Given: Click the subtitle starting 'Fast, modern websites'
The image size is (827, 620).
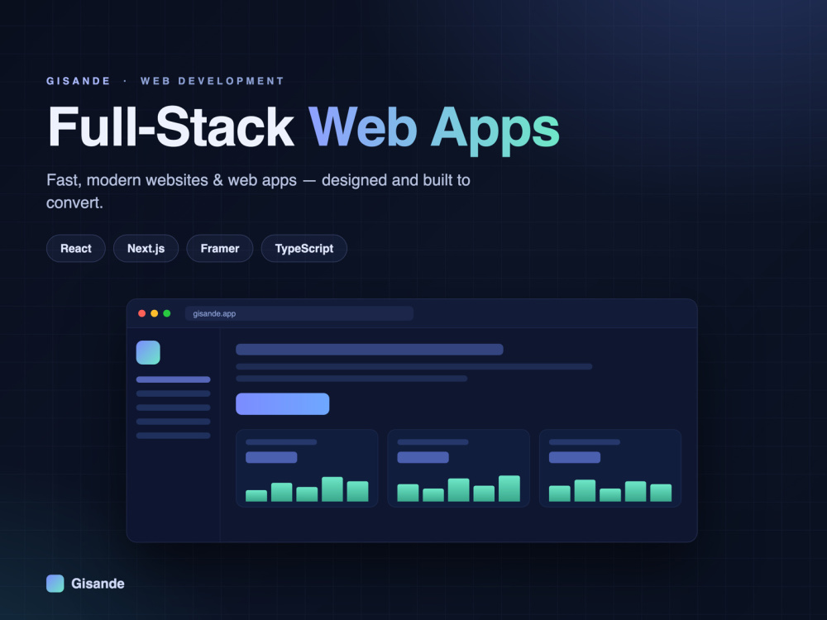Looking at the screenshot, I should [258, 192].
